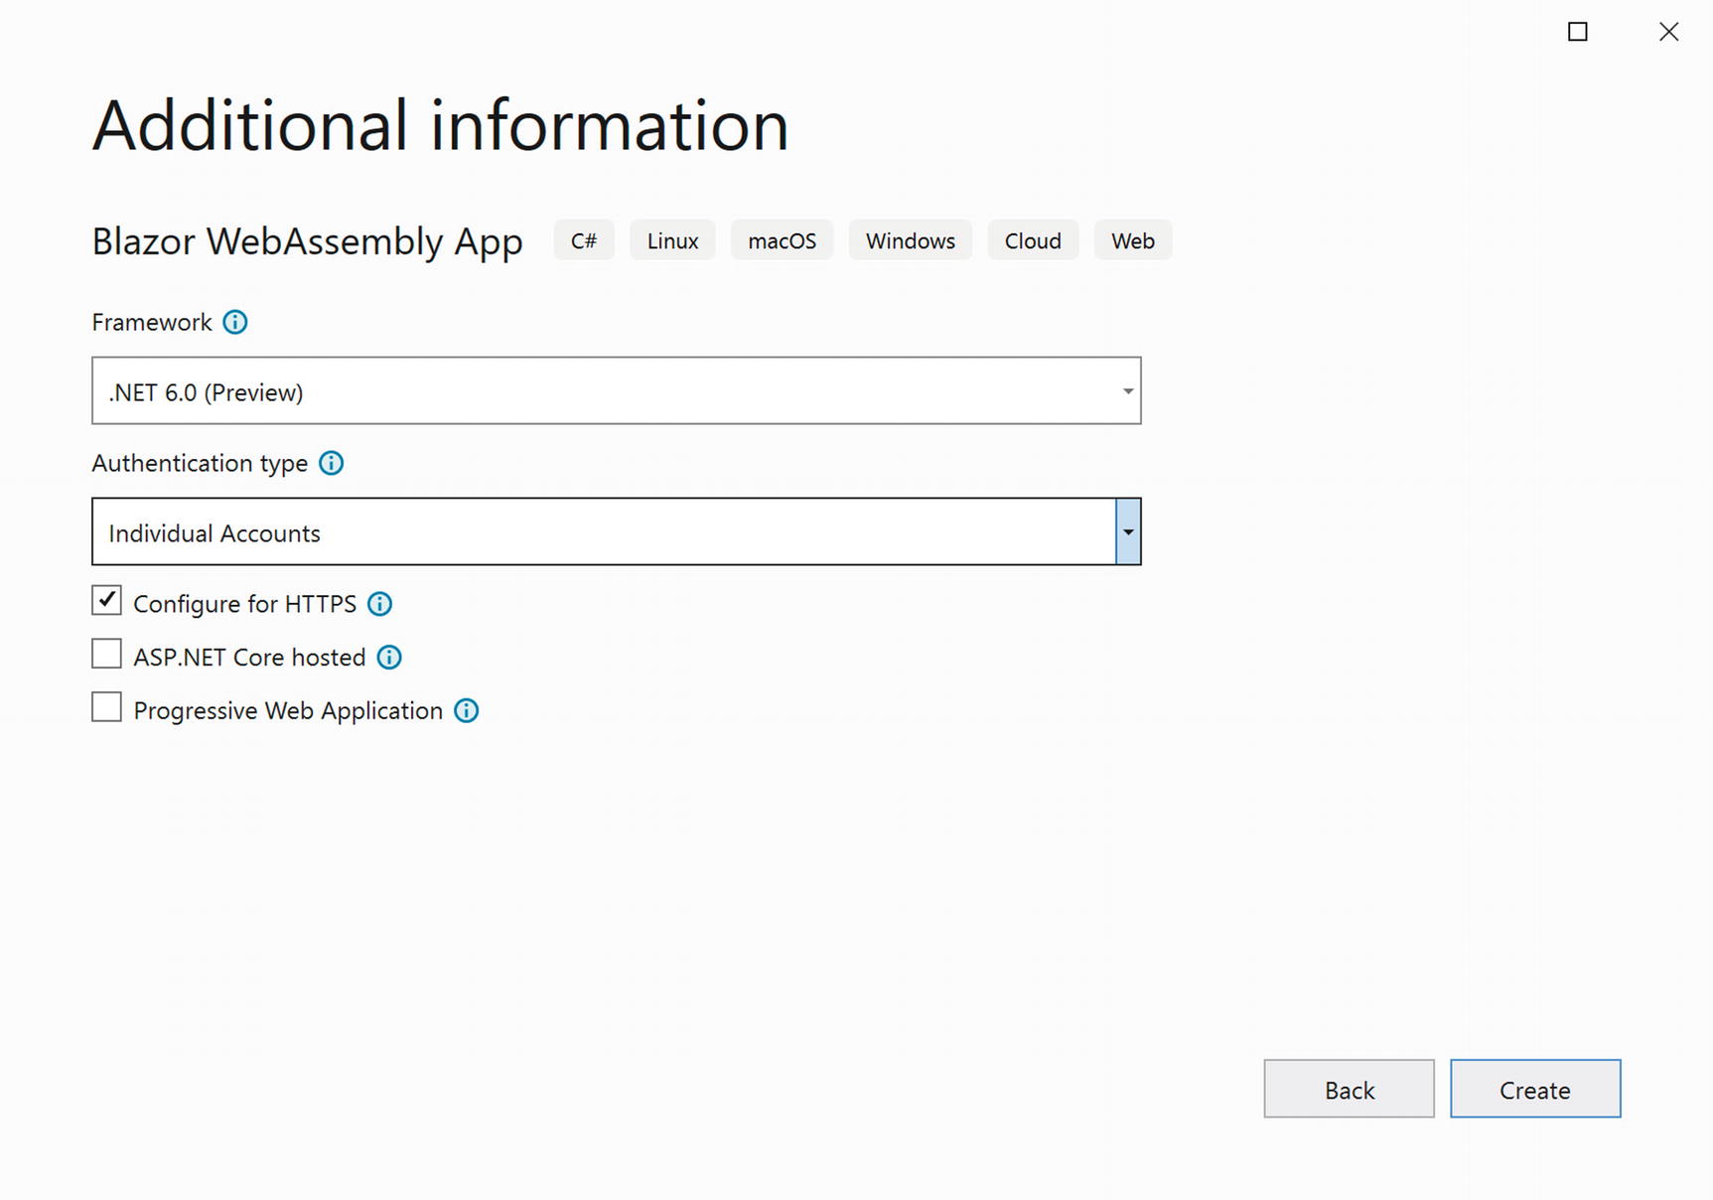The width and height of the screenshot is (1713, 1200).
Task: Click the Authentication type info icon
Action: (331, 463)
